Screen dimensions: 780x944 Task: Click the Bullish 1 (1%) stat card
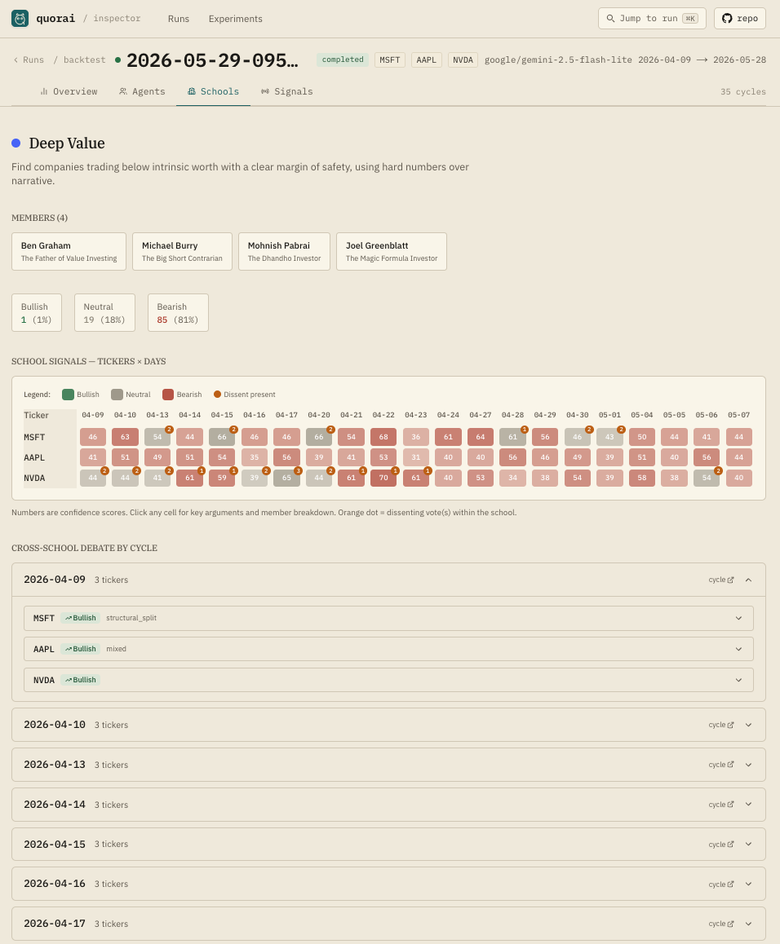tap(36, 312)
